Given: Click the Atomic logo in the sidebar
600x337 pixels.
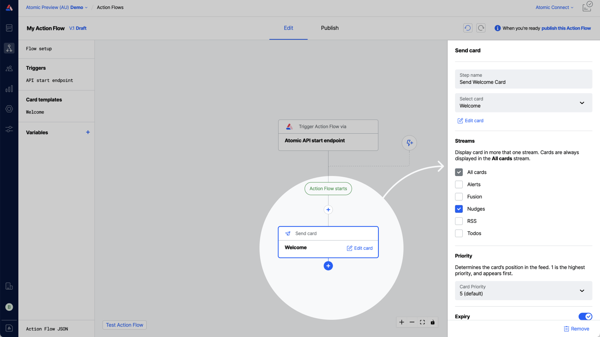Looking at the screenshot, I should (9, 7).
